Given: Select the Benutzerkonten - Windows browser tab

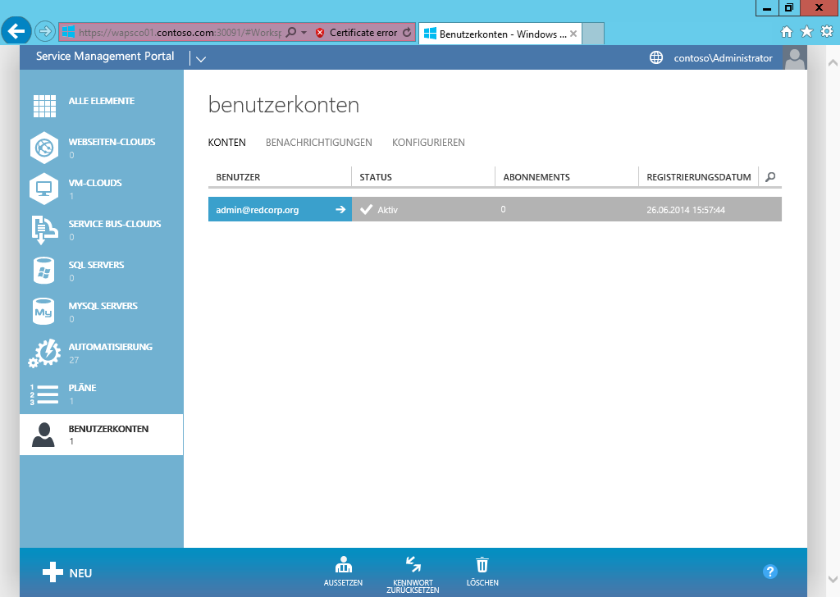Looking at the screenshot, I should coord(500,34).
